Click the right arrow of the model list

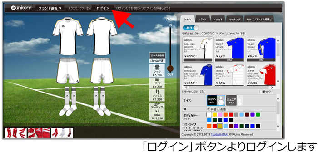tap(272, 88)
